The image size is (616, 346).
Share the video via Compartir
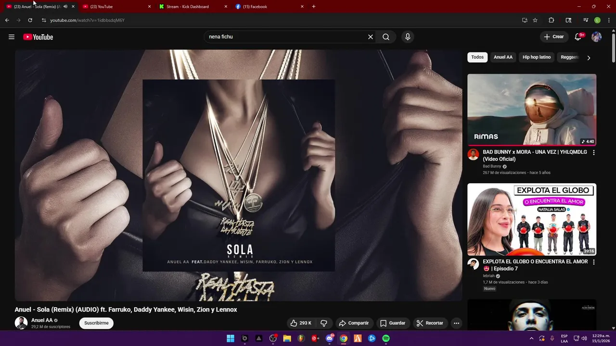[x=354, y=323]
